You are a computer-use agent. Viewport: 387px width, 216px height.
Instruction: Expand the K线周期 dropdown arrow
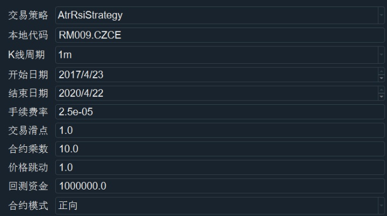click(x=381, y=55)
